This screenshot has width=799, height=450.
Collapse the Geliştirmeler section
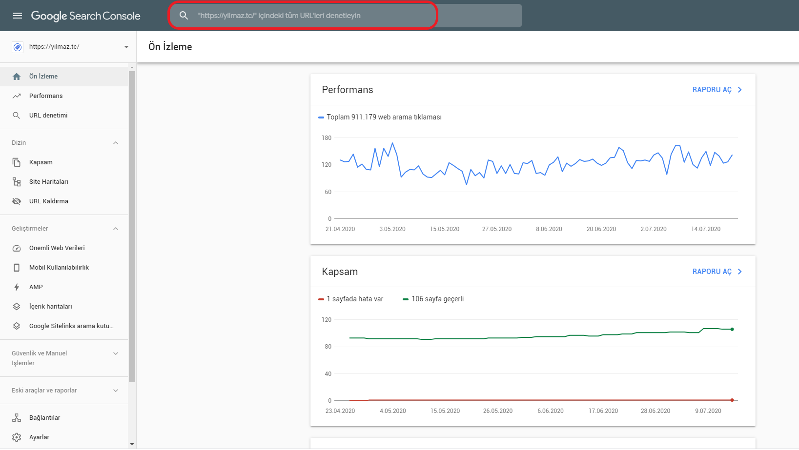(116, 229)
